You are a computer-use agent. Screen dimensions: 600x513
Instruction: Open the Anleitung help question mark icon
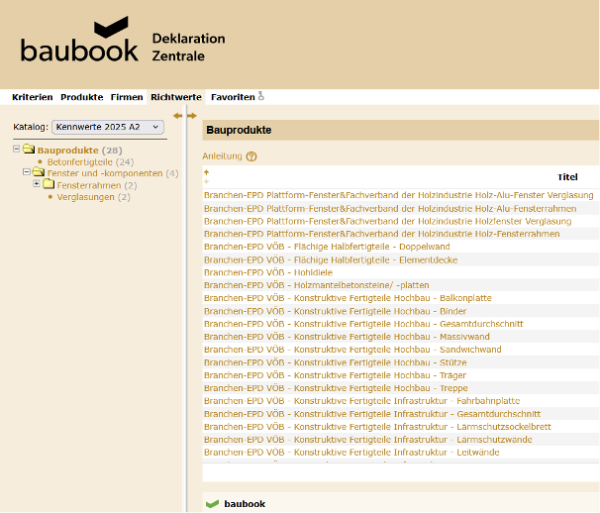tap(251, 156)
